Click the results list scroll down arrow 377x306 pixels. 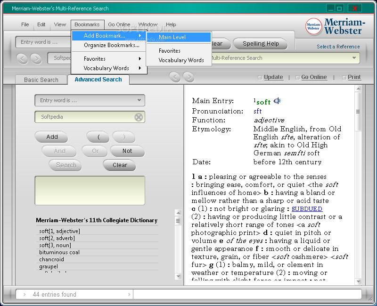click(179, 276)
